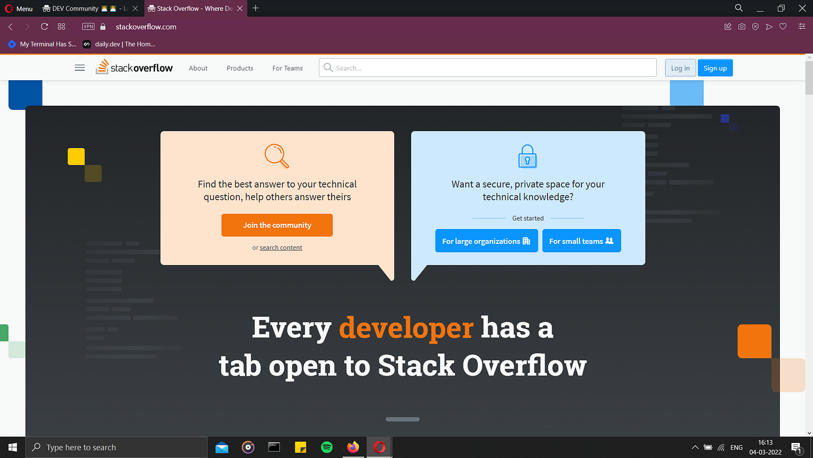Open the About nav item

coord(198,68)
